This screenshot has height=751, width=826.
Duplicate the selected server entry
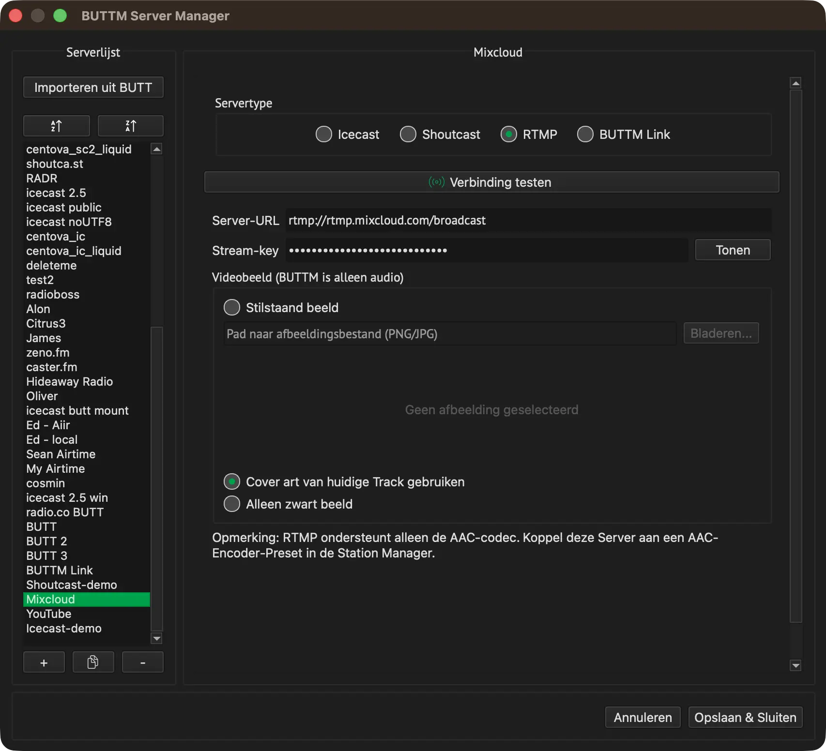pos(93,662)
